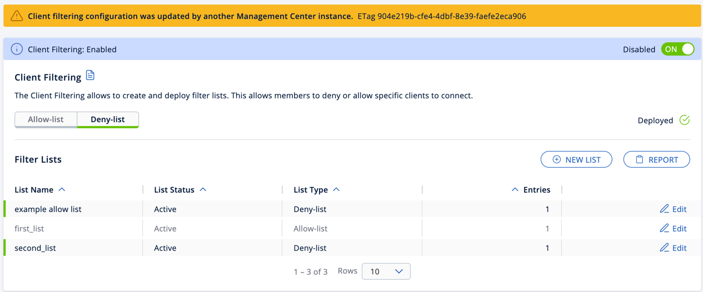Viewport: 703px width, 292px height.
Task: Sort by List Status column arrow
Action: point(203,190)
